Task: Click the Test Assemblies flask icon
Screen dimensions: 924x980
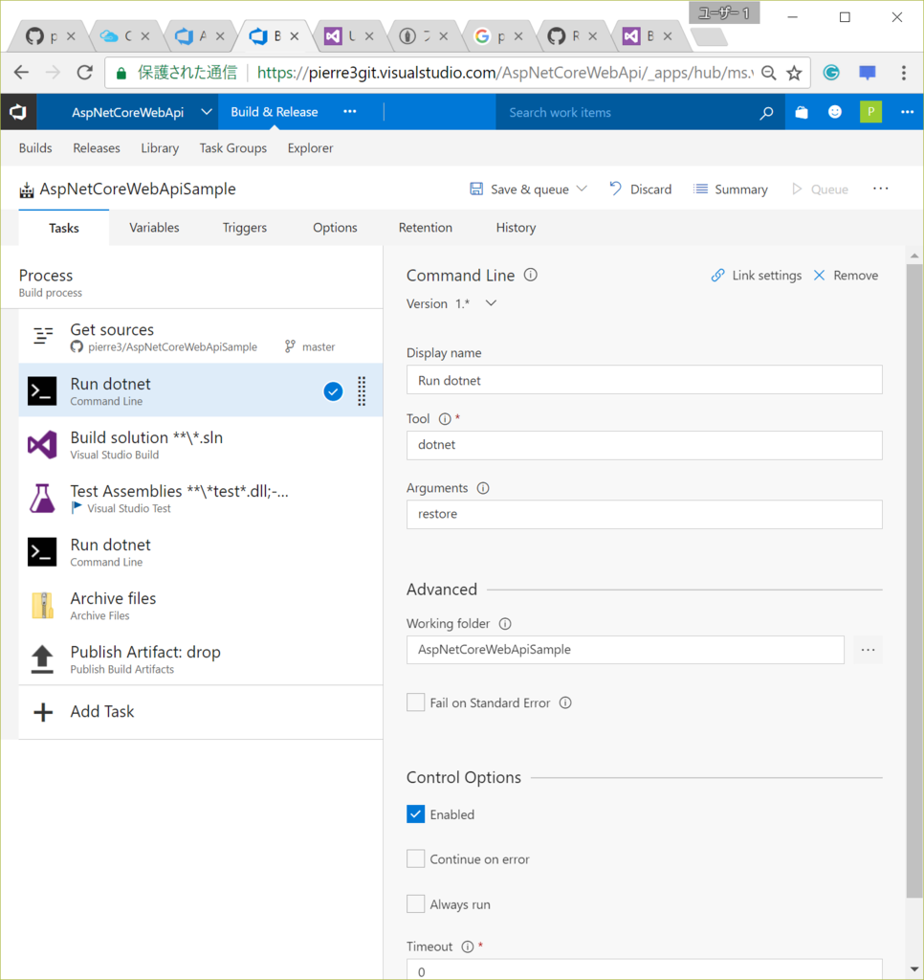Action: tap(42, 498)
